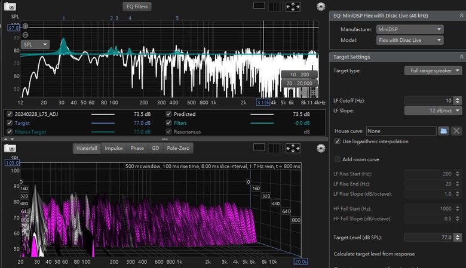The width and height of the screenshot is (466, 268).
Task: Toggle the Filters trace checkbox
Action: pyautogui.click(x=169, y=123)
